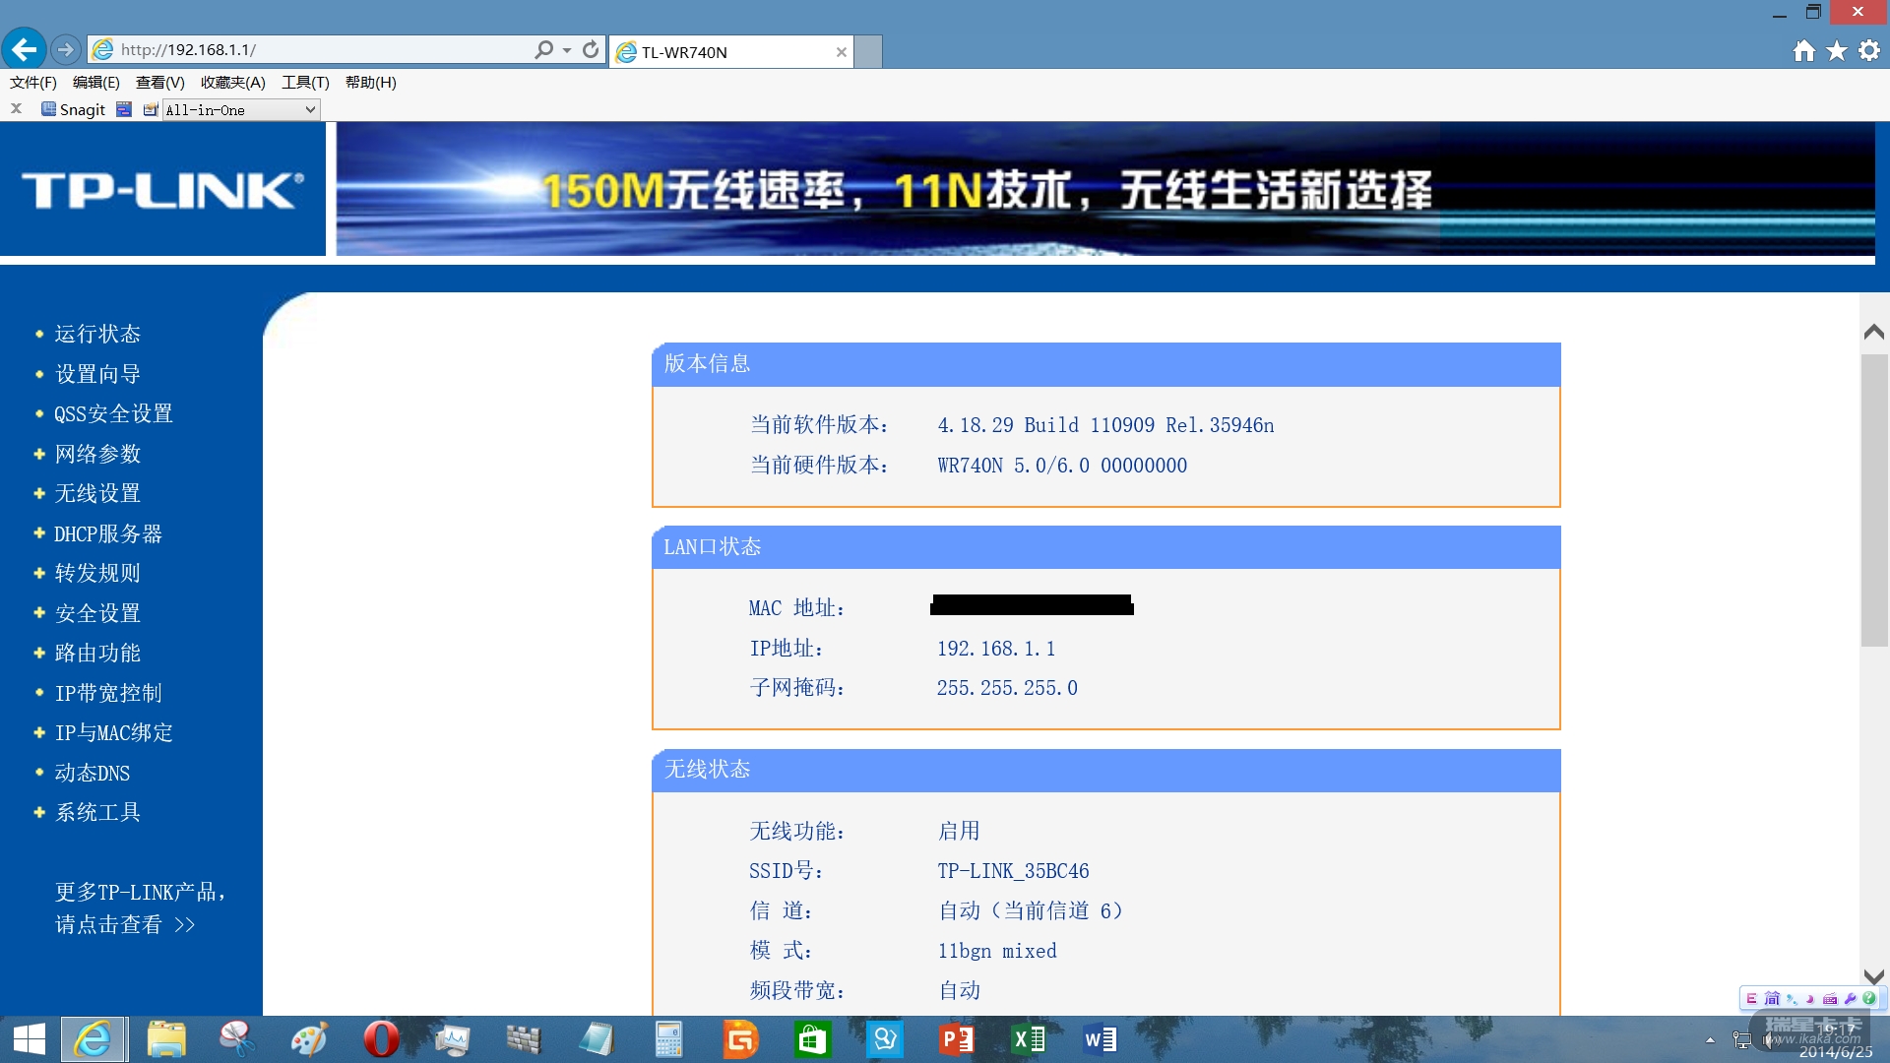The height and width of the screenshot is (1063, 1890).
Task: Click the page refresh icon
Action: click(591, 49)
